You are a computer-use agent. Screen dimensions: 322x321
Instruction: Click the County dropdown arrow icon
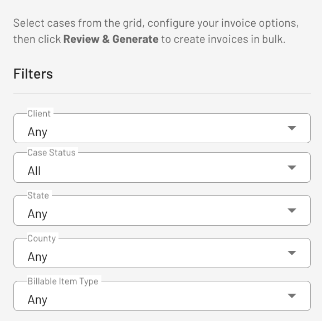click(x=291, y=252)
